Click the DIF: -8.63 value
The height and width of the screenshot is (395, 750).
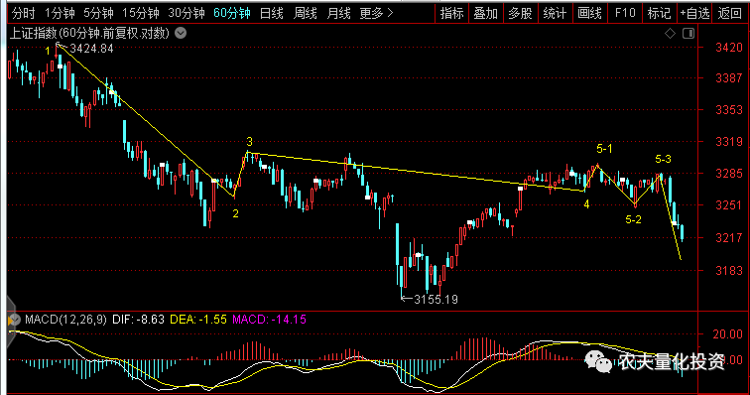click(x=138, y=320)
